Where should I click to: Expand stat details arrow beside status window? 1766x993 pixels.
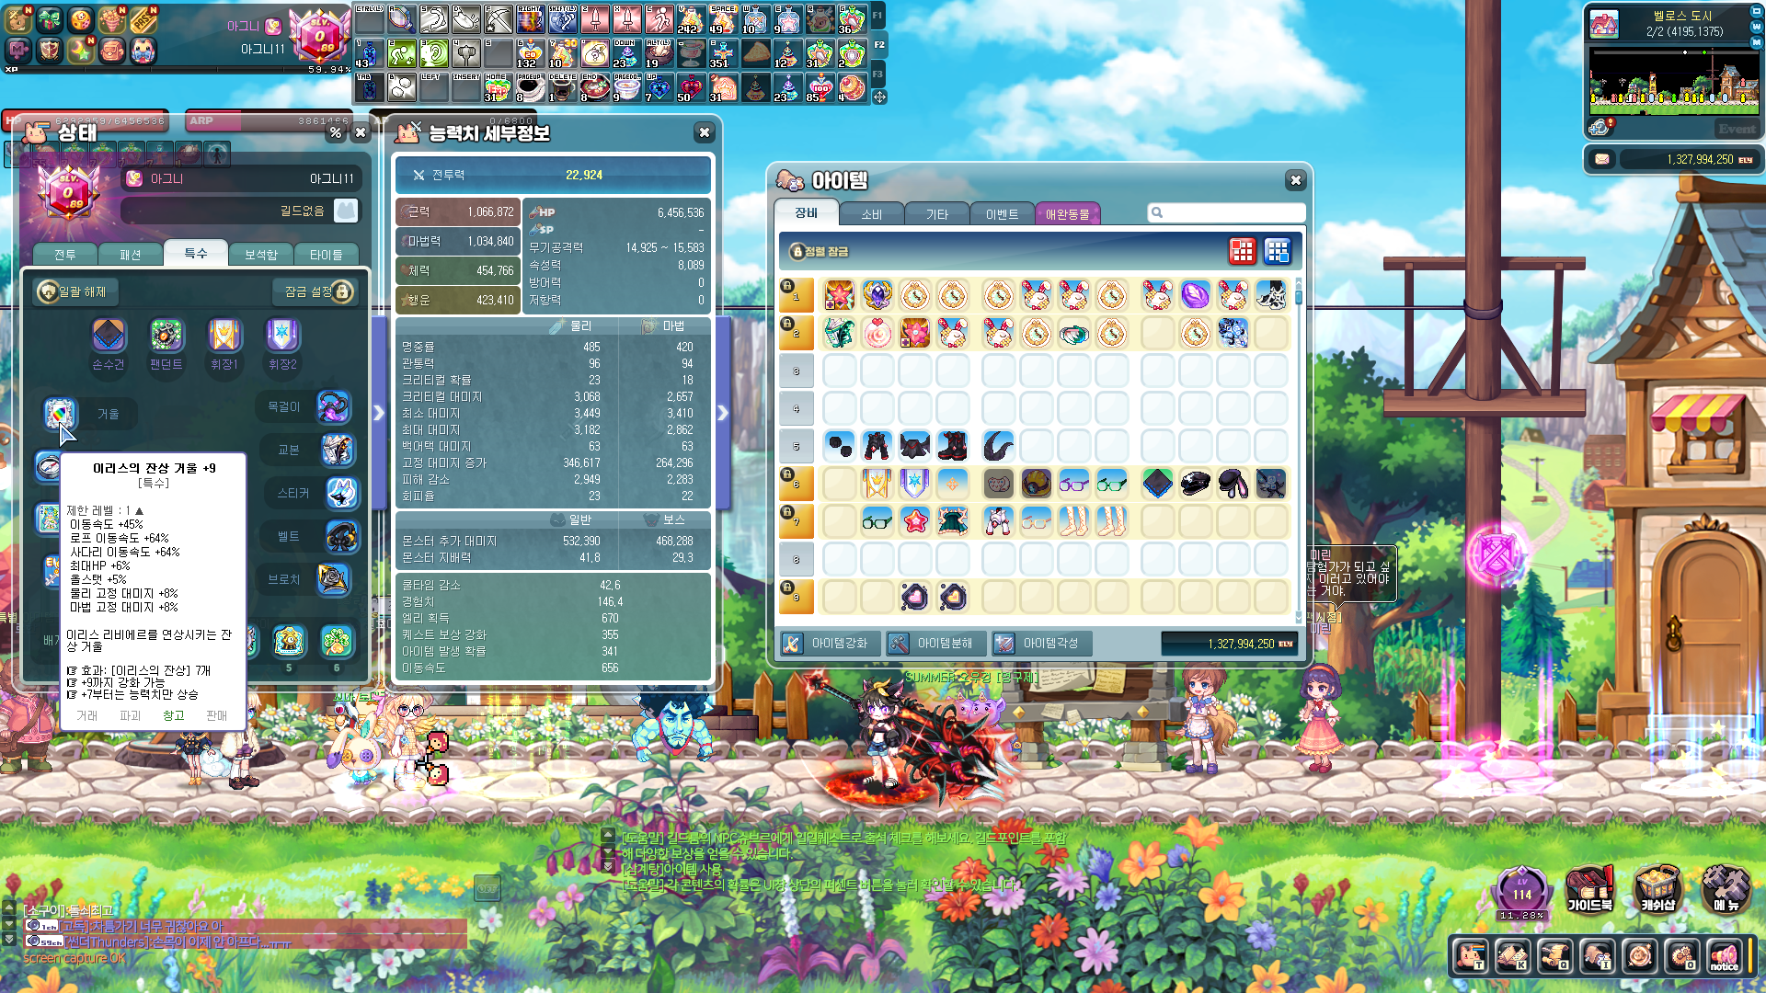(378, 413)
